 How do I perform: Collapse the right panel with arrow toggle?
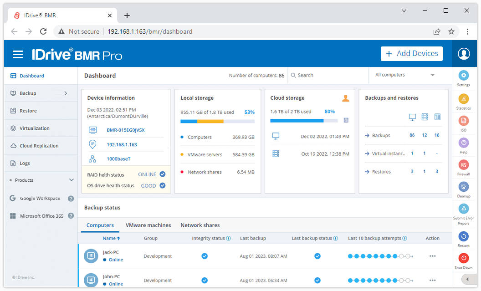tap(467, 279)
